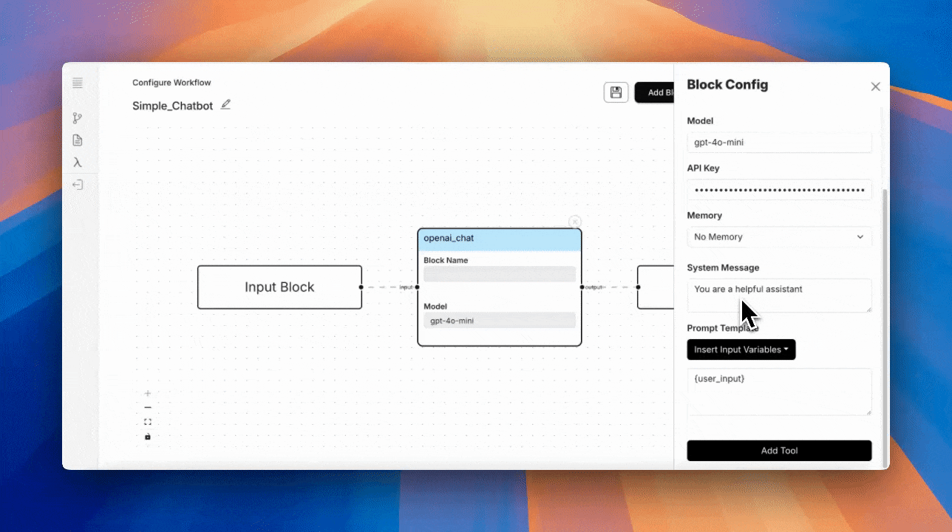Click the Add Tool button
952x532 pixels.
click(x=779, y=451)
